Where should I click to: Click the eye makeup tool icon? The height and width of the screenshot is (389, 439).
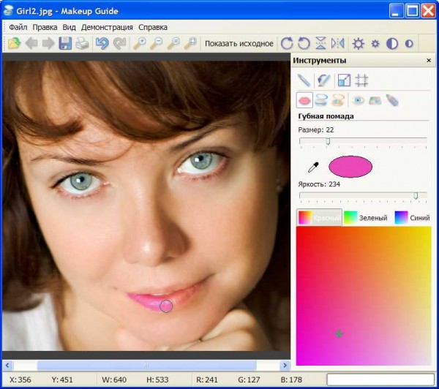pos(359,100)
